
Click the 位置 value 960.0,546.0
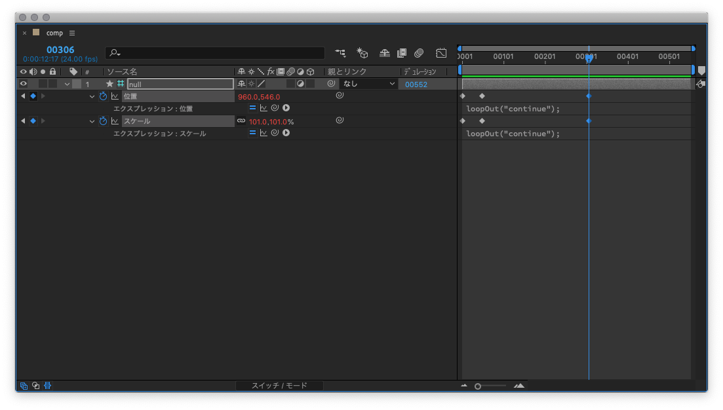[259, 97]
